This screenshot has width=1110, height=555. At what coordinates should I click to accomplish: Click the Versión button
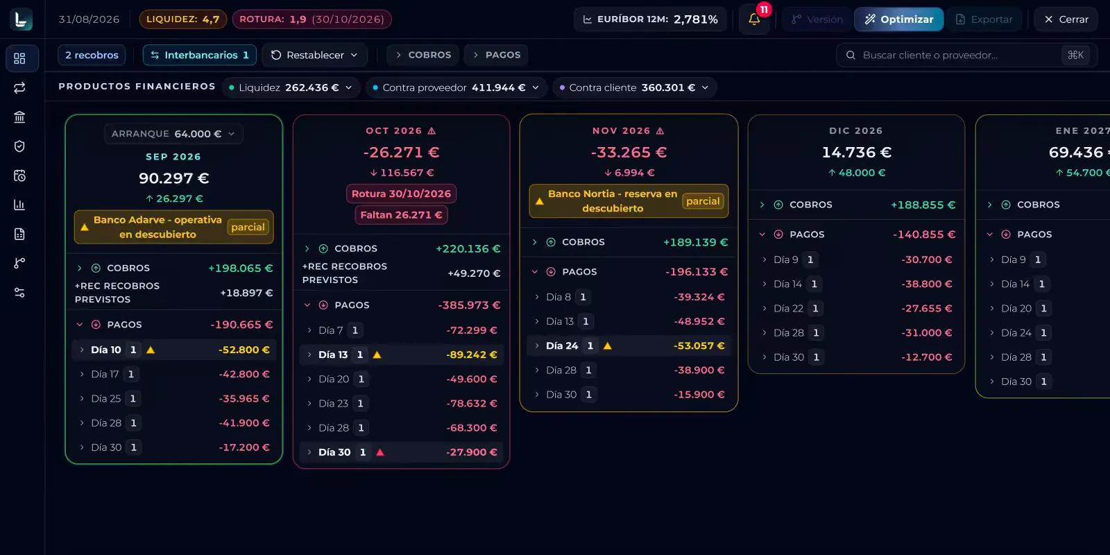pos(817,19)
